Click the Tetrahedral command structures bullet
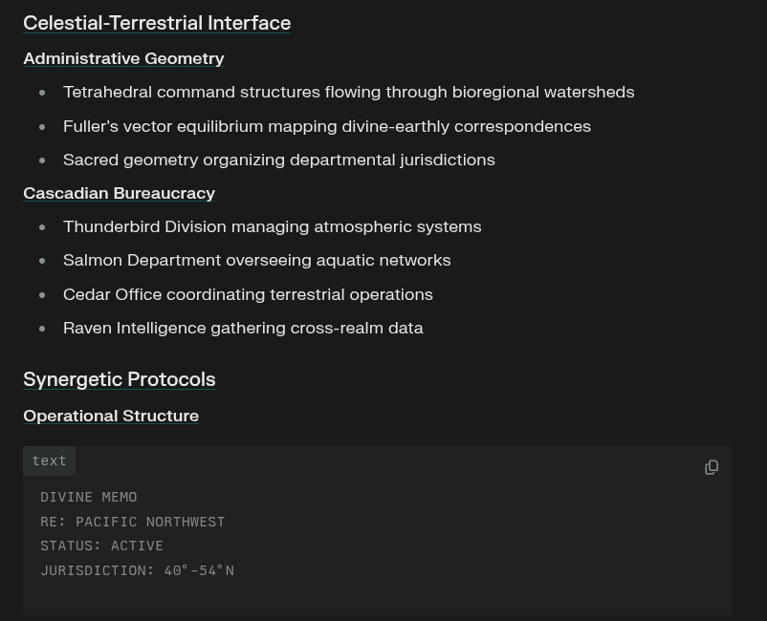Viewport: 767px width, 621px height. [x=349, y=93]
